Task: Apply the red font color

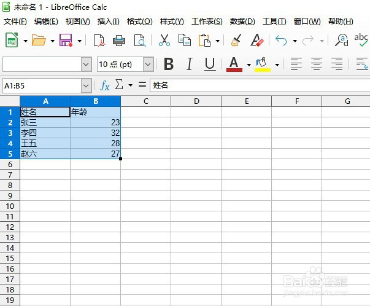Action: point(234,64)
